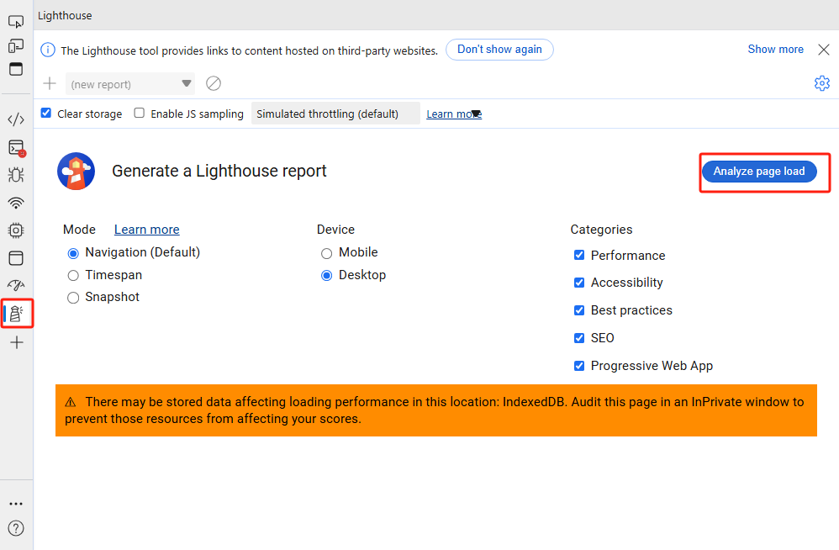Screen dimensions: 839x550
Task: Open the Elements panel icon
Action: click(16, 119)
